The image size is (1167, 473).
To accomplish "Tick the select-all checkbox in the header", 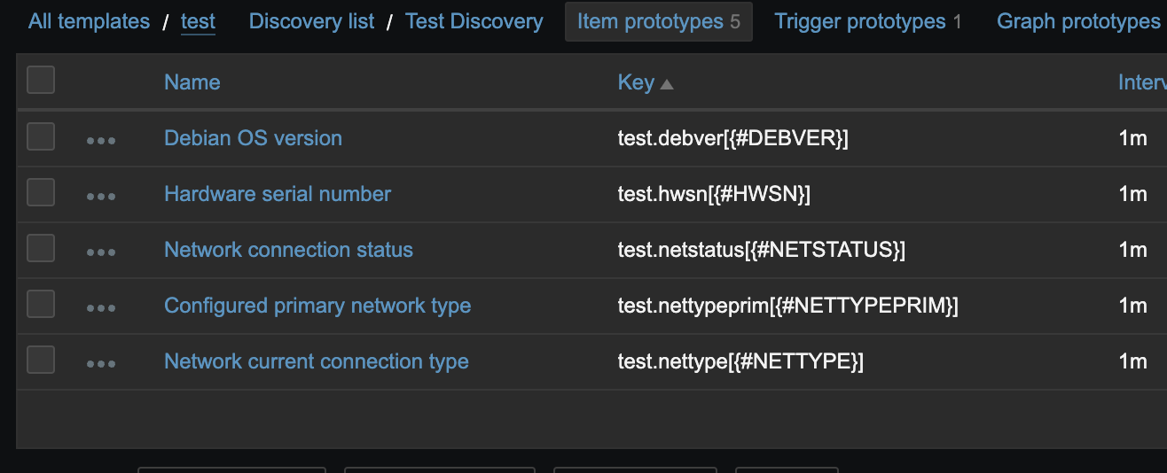I will point(41,81).
